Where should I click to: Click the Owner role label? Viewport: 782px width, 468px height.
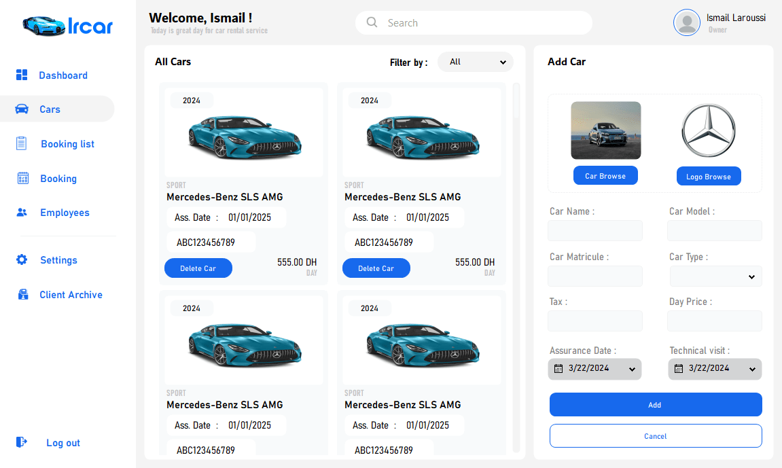[x=717, y=30]
